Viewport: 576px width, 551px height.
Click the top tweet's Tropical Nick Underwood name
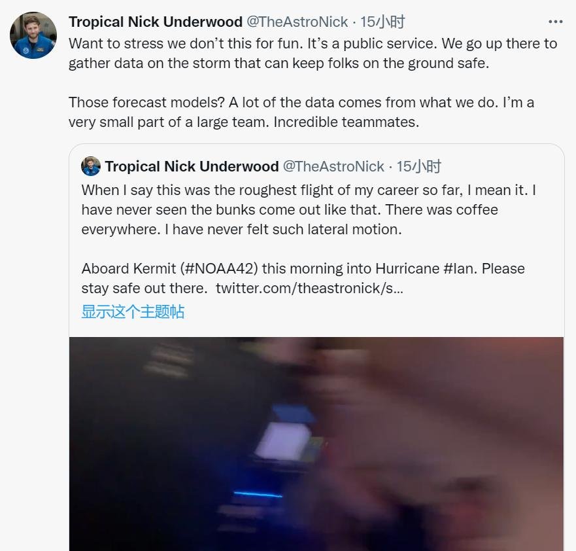coord(155,22)
